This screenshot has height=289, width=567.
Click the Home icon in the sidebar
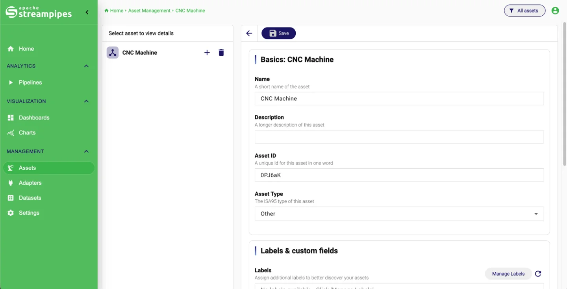click(11, 49)
